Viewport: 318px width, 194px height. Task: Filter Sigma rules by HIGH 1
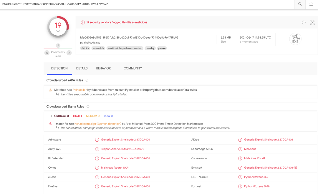(x=77, y=116)
